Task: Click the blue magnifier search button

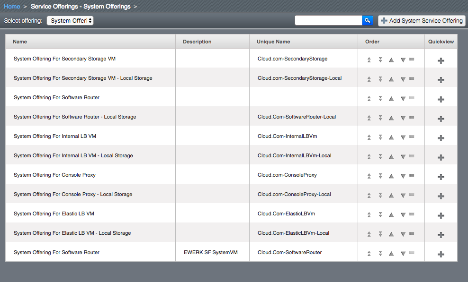Action: (x=368, y=20)
